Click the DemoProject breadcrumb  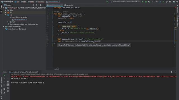(x=7, y=2)
